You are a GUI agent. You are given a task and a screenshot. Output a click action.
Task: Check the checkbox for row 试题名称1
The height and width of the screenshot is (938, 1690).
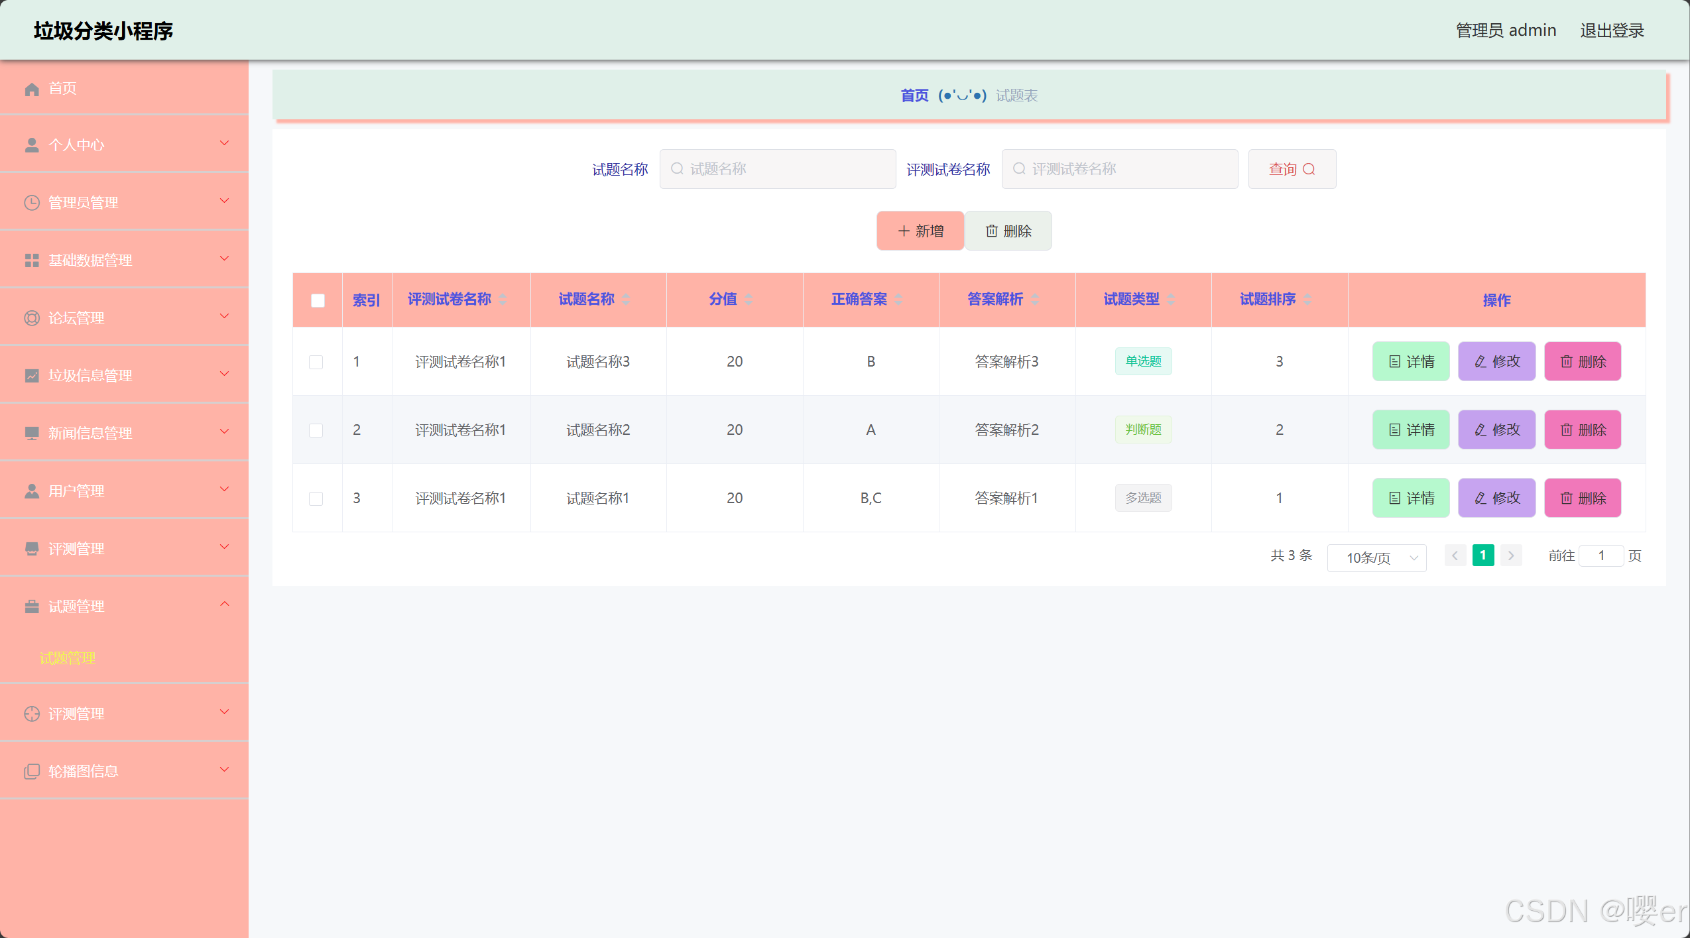point(316,498)
